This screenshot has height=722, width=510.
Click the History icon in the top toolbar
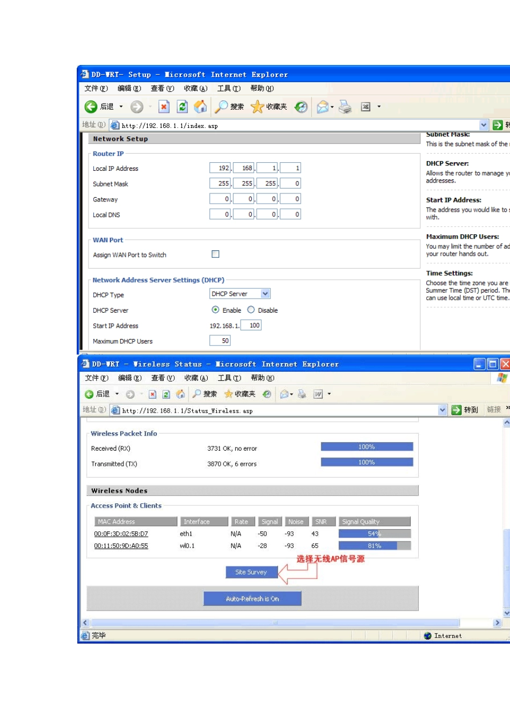pyautogui.click(x=301, y=107)
